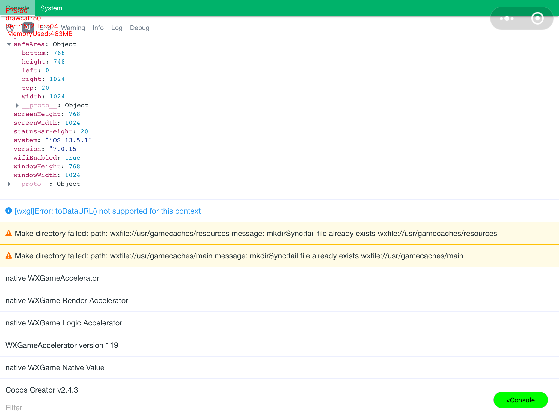The width and height of the screenshot is (559, 419).
Task: Open the mini-program three-dot menu
Action: pos(507,19)
